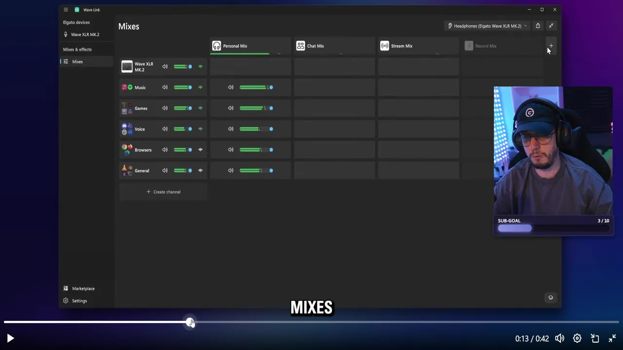The width and height of the screenshot is (623, 350).
Task: Select the Stream Mix tab
Action: pos(419,46)
